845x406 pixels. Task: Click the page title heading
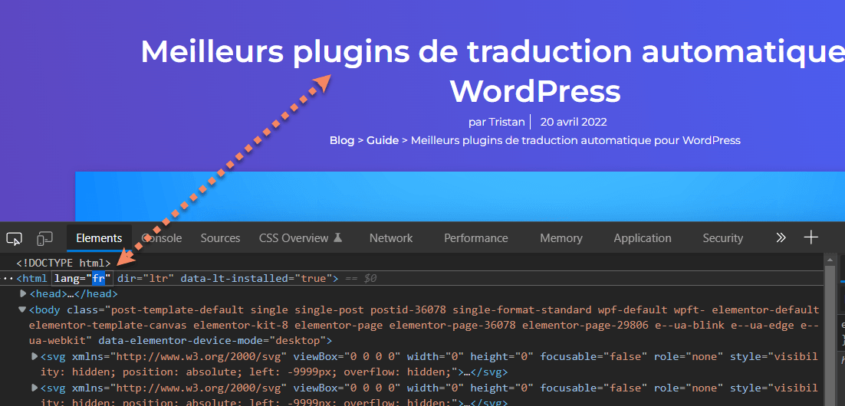(492, 71)
